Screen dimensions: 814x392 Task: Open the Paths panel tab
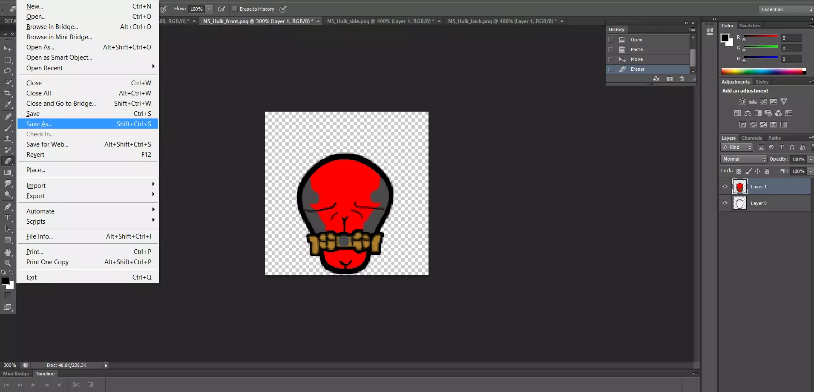(x=774, y=138)
